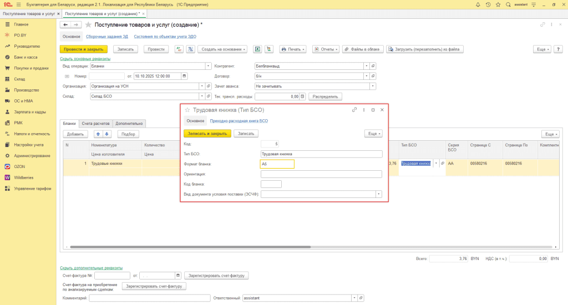Open the Вид документа условия поставки dropdown
The height and width of the screenshot is (305, 568).
pyautogui.click(x=378, y=195)
